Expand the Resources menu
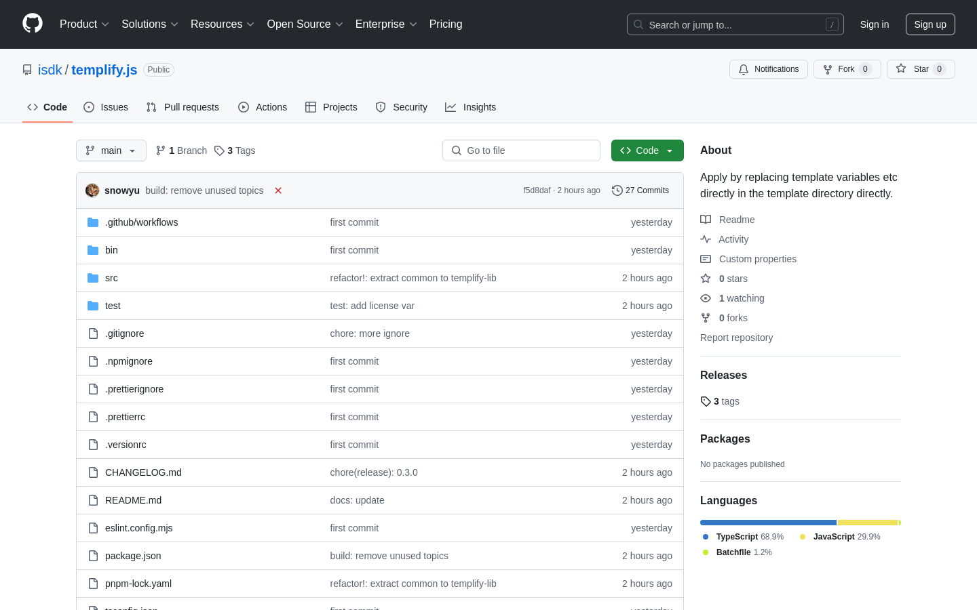 [x=223, y=24]
